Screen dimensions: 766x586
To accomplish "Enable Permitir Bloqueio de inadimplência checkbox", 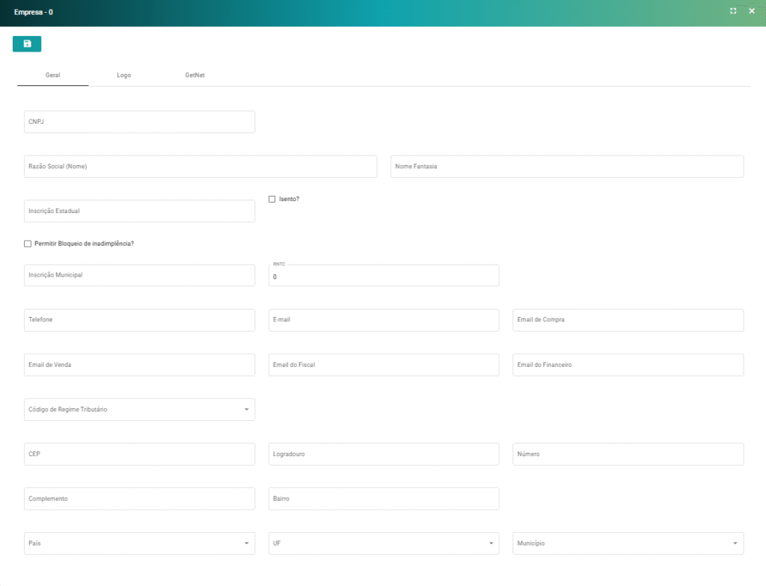I will click(x=28, y=244).
